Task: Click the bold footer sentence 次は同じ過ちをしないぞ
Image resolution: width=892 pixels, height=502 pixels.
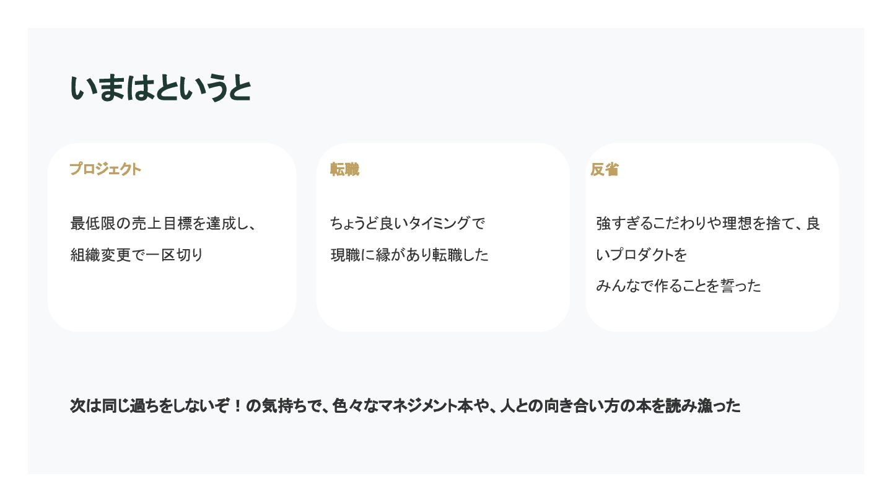Action: tap(151, 406)
